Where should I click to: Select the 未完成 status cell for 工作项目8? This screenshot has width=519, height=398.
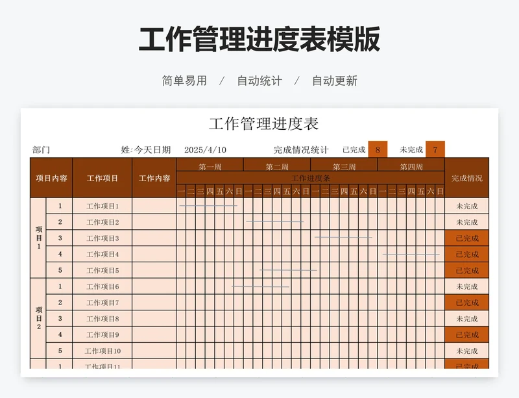click(467, 319)
